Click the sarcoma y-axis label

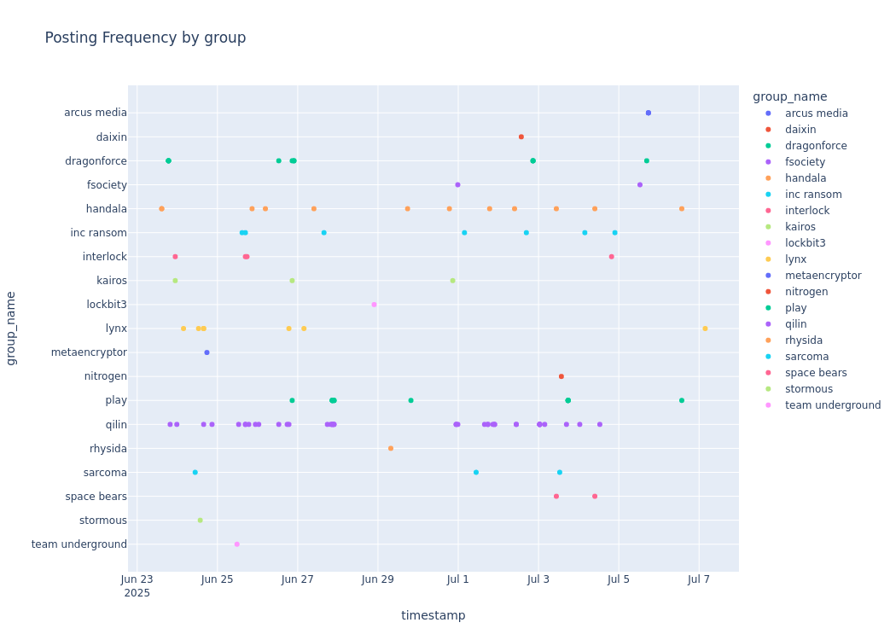click(x=105, y=473)
